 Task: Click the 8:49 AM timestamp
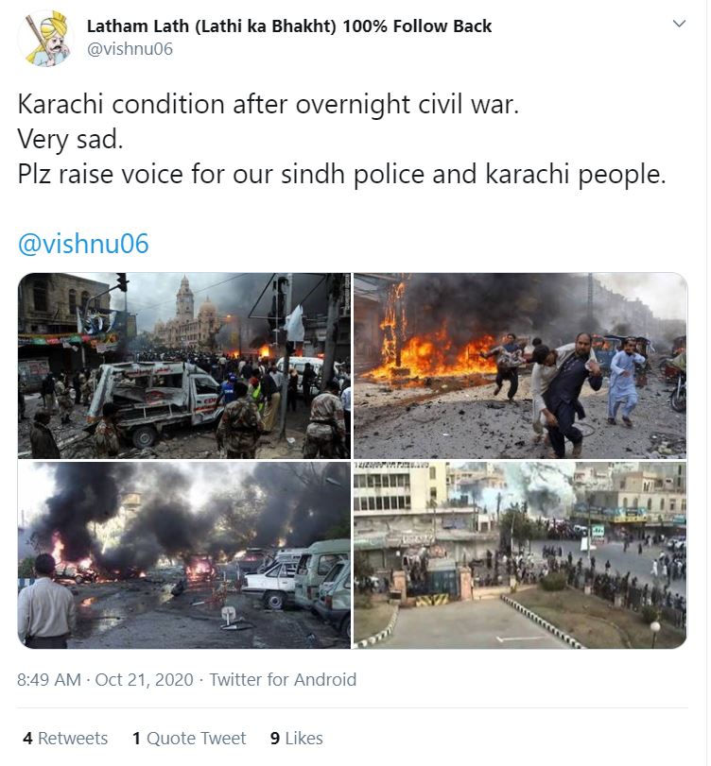pos(49,679)
